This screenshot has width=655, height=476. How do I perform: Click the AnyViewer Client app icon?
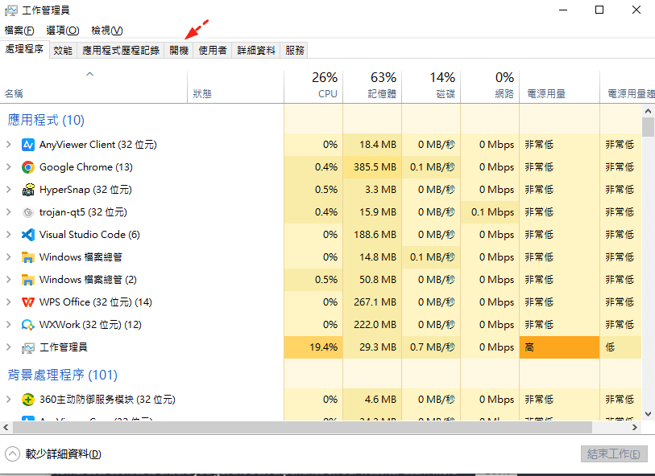pos(28,145)
